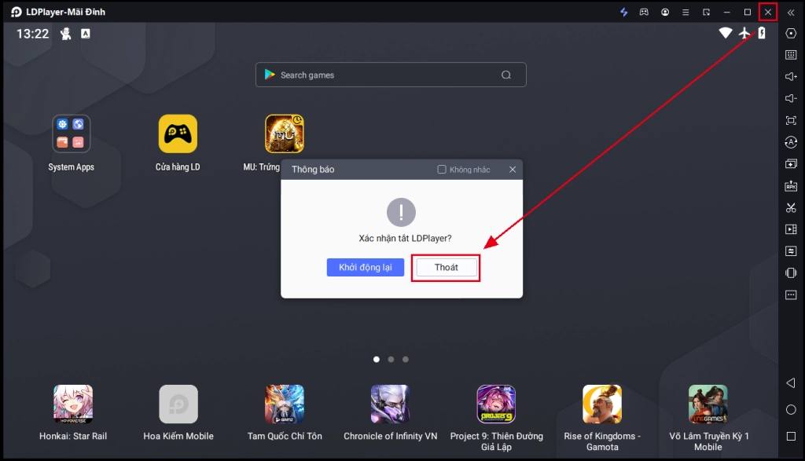Open emulator settings hexagon icon in the sidebar
The height and width of the screenshot is (461, 805).
tap(791, 33)
